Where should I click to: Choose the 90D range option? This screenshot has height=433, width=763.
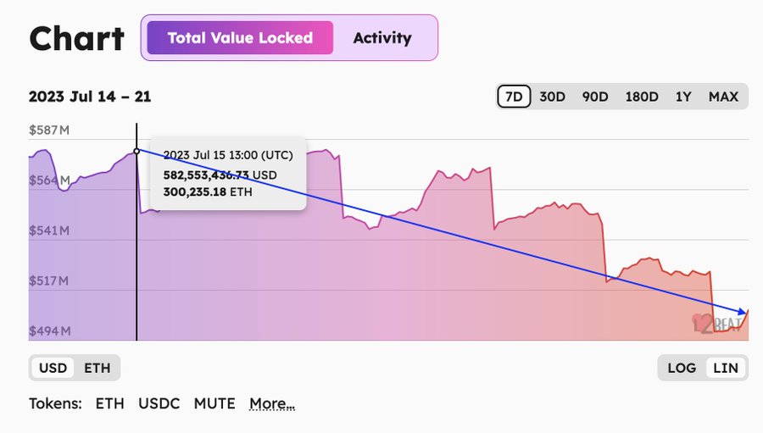[x=595, y=97]
